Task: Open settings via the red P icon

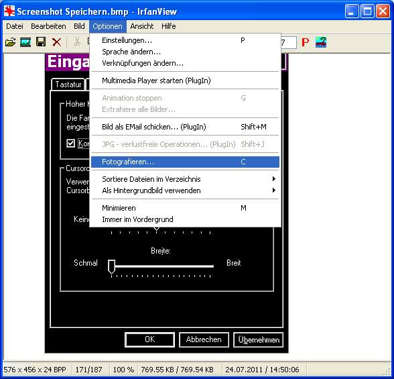Action: click(x=305, y=42)
